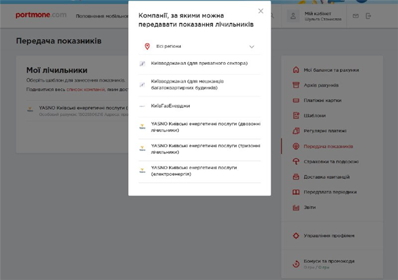Close the companies list dialog
Image resolution: width=398 pixels, height=280 pixels.
260,11
